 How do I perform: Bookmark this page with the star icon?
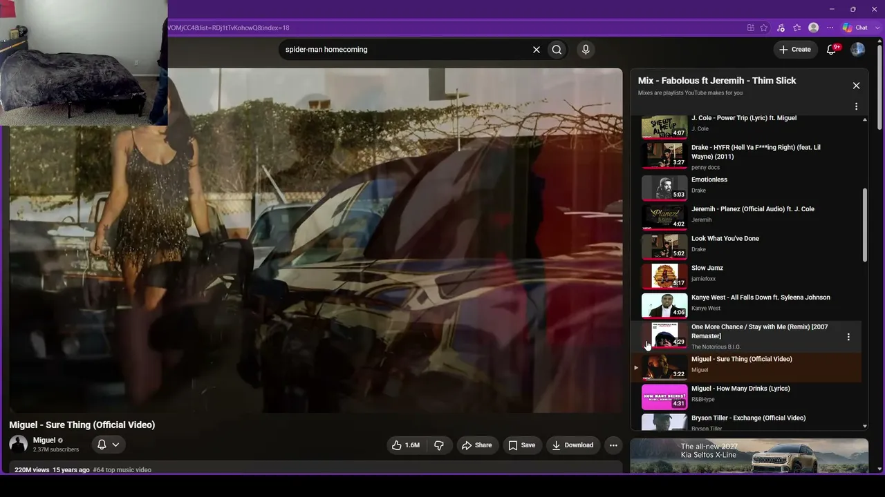coord(764,28)
